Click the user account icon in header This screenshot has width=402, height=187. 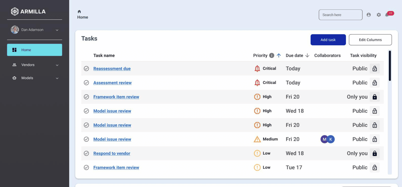pos(369,15)
